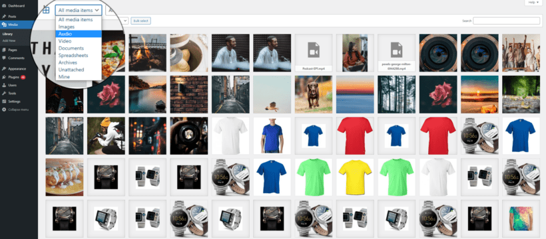The width and height of the screenshot is (546, 239).
Task: Select the woman in red sweater thumbnail
Action: [355, 53]
